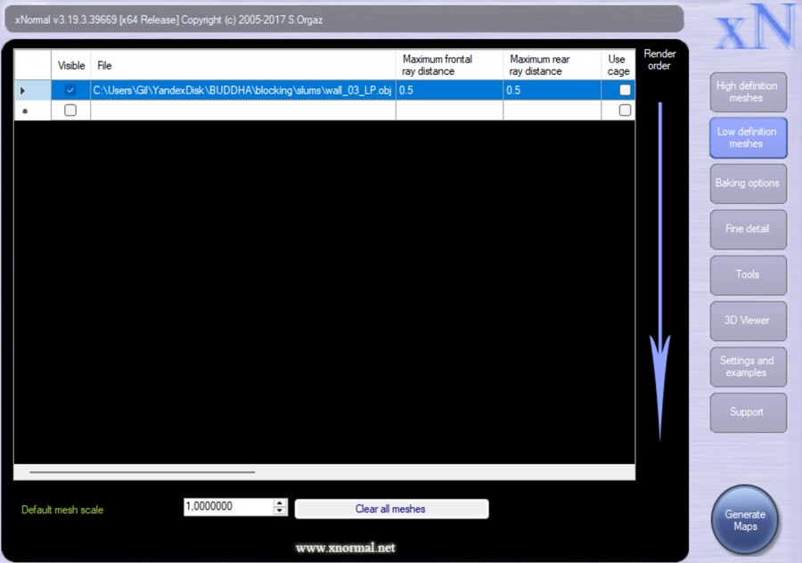The width and height of the screenshot is (802, 563).
Task: Visit the www.xnormal.net link
Action: (x=345, y=548)
